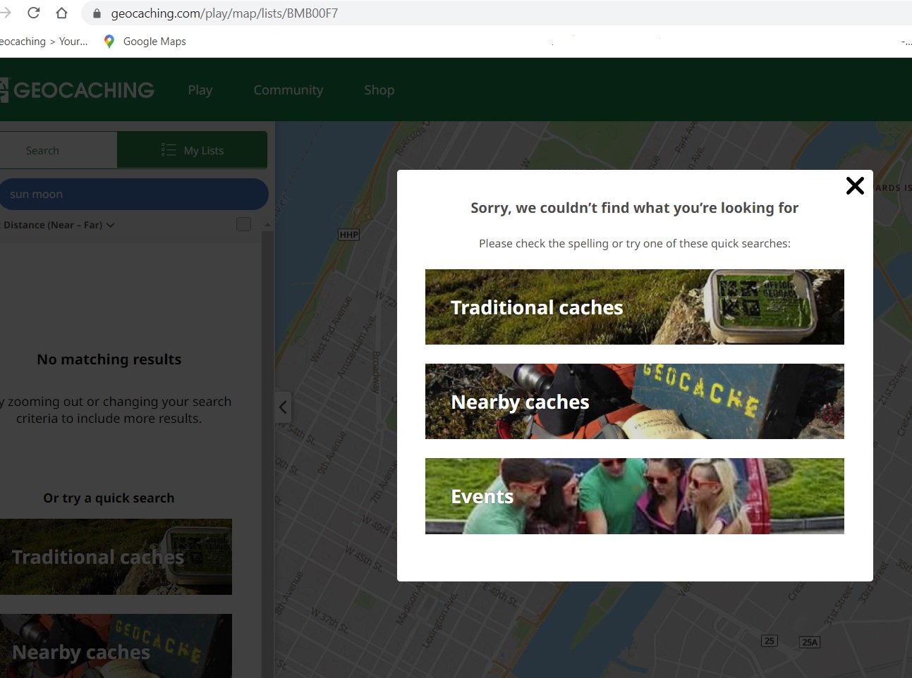Select Events quick search in the dialog
Viewport: 912px width, 678px height.
[x=633, y=495]
